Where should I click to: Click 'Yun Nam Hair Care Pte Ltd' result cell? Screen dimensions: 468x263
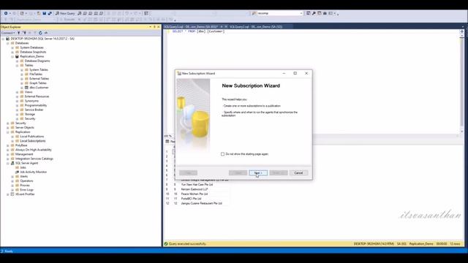click(197, 185)
